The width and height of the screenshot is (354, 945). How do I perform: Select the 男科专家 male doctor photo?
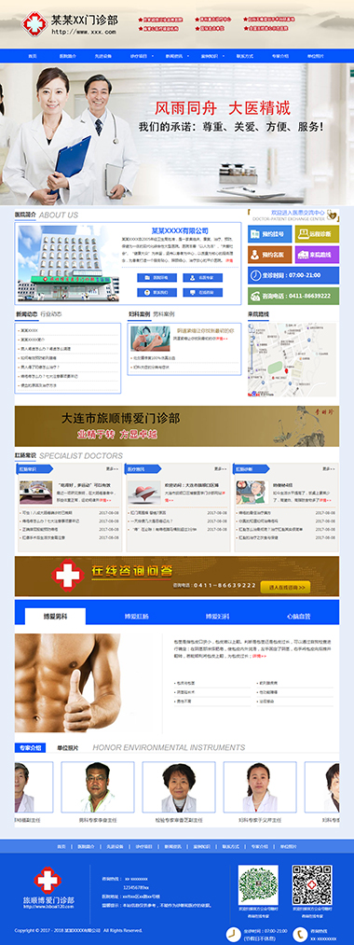click(97, 787)
